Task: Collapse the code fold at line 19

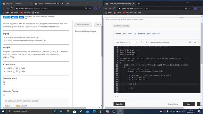Action: 119,84
